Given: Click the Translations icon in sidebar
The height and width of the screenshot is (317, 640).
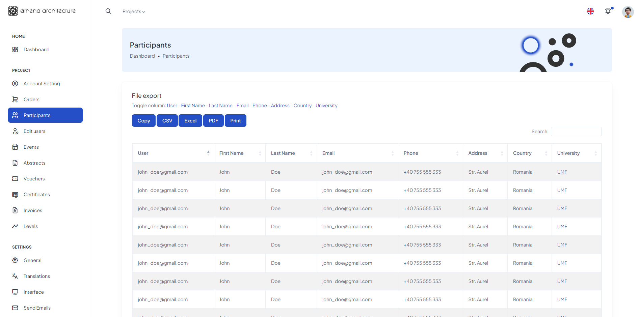Looking at the screenshot, I should [x=15, y=276].
